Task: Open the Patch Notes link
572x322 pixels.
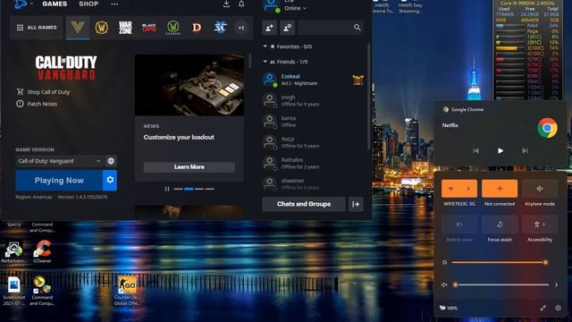Action: pyautogui.click(x=42, y=104)
